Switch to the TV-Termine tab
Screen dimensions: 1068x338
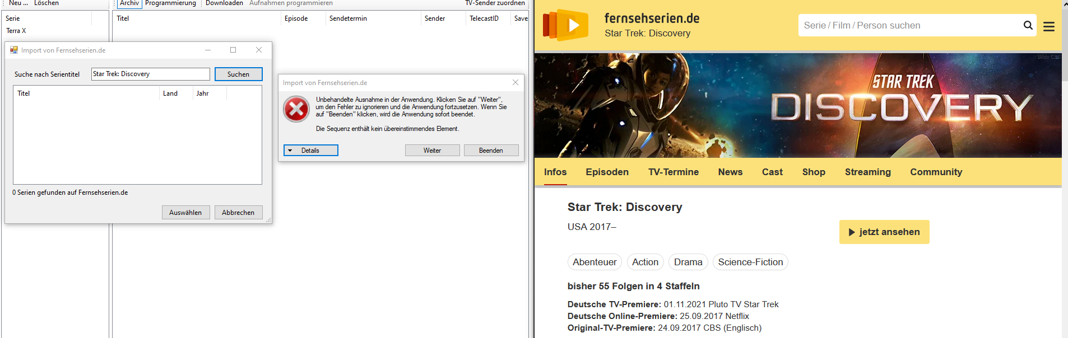coord(673,172)
